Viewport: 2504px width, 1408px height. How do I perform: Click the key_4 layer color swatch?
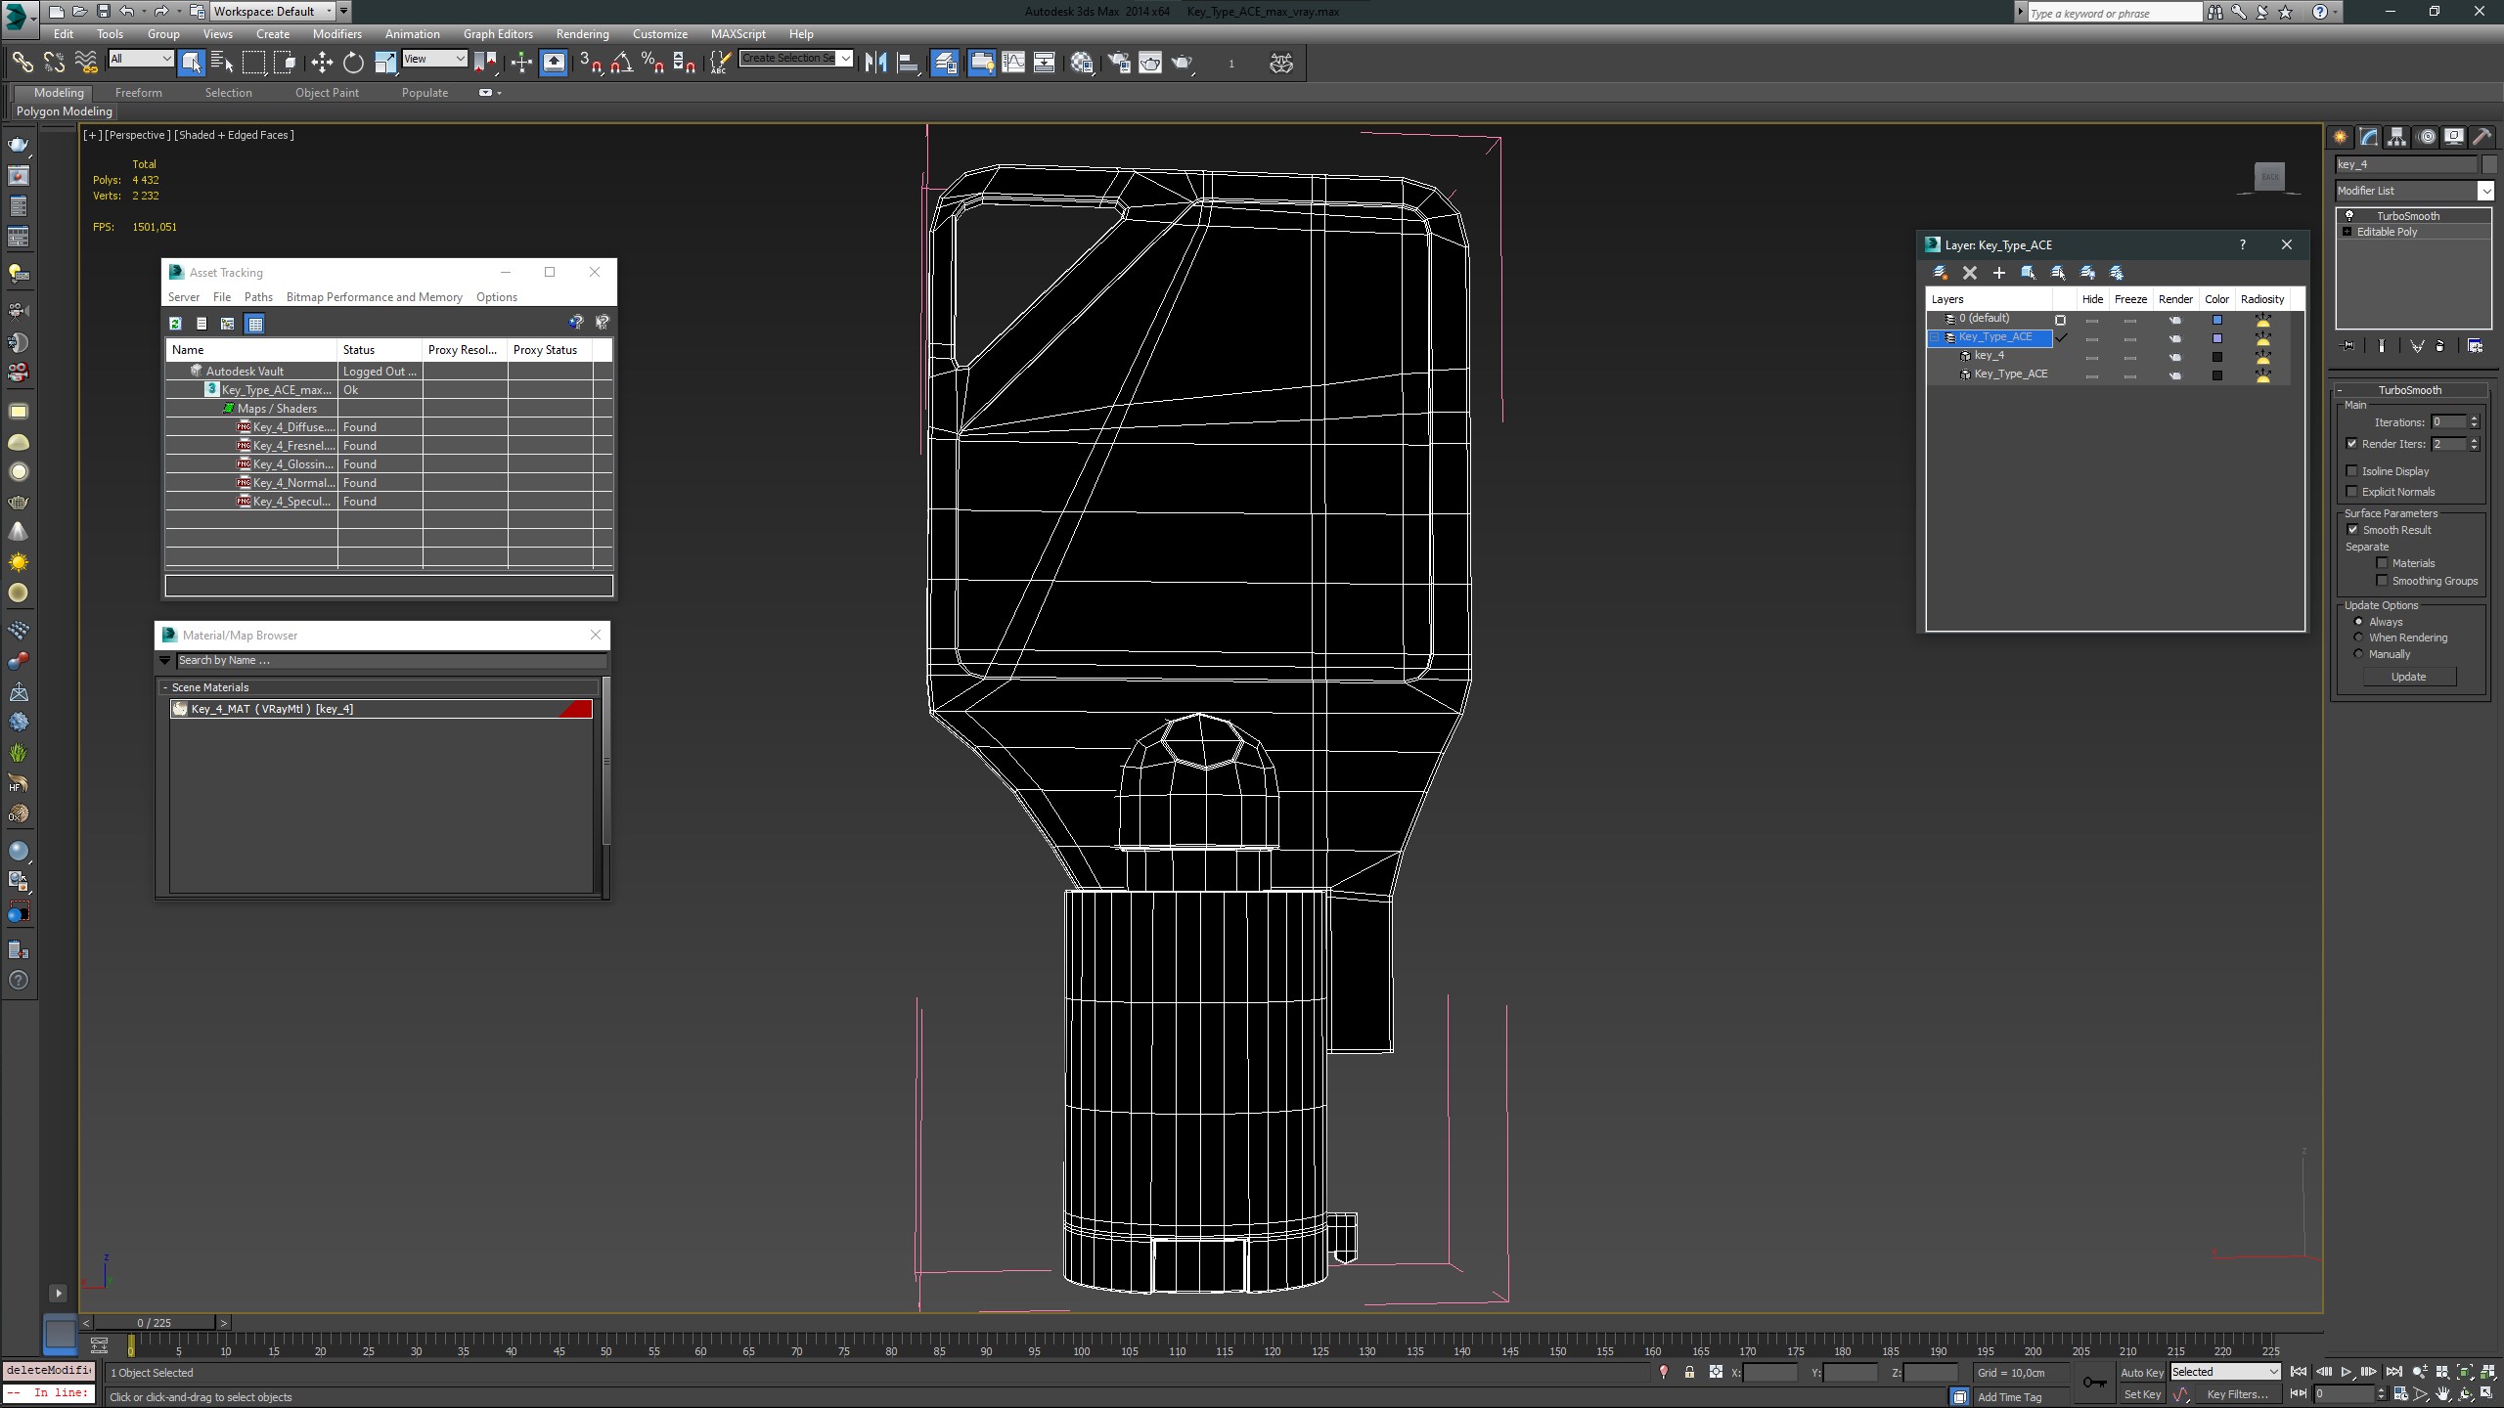coord(2217,357)
